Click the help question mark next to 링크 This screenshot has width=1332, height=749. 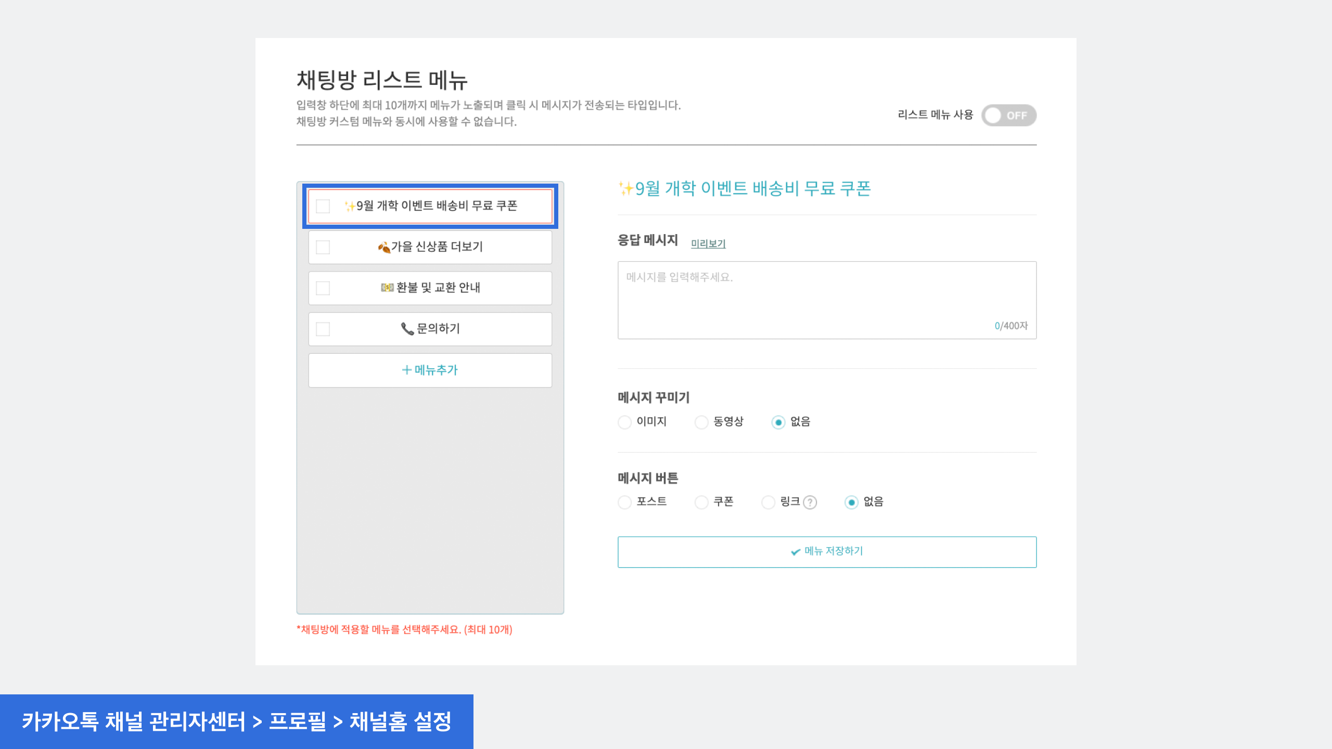(810, 502)
